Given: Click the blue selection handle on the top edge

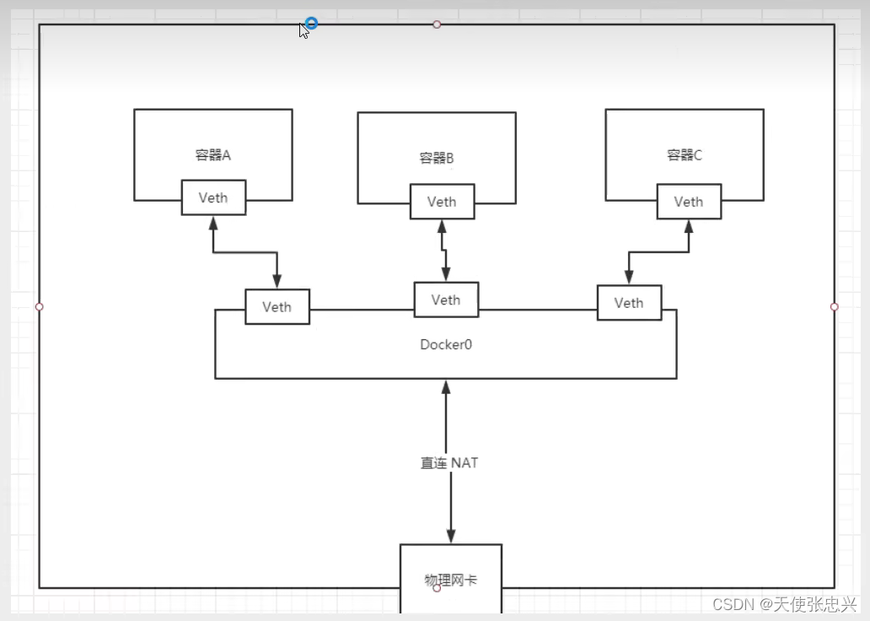Looking at the screenshot, I should coord(310,24).
